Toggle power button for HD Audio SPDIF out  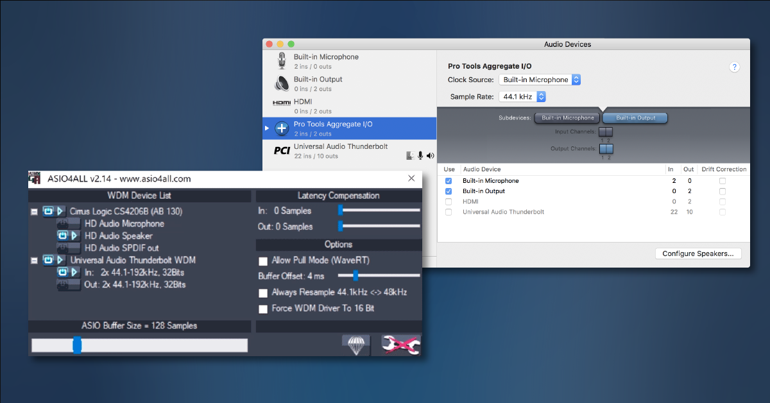point(63,248)
